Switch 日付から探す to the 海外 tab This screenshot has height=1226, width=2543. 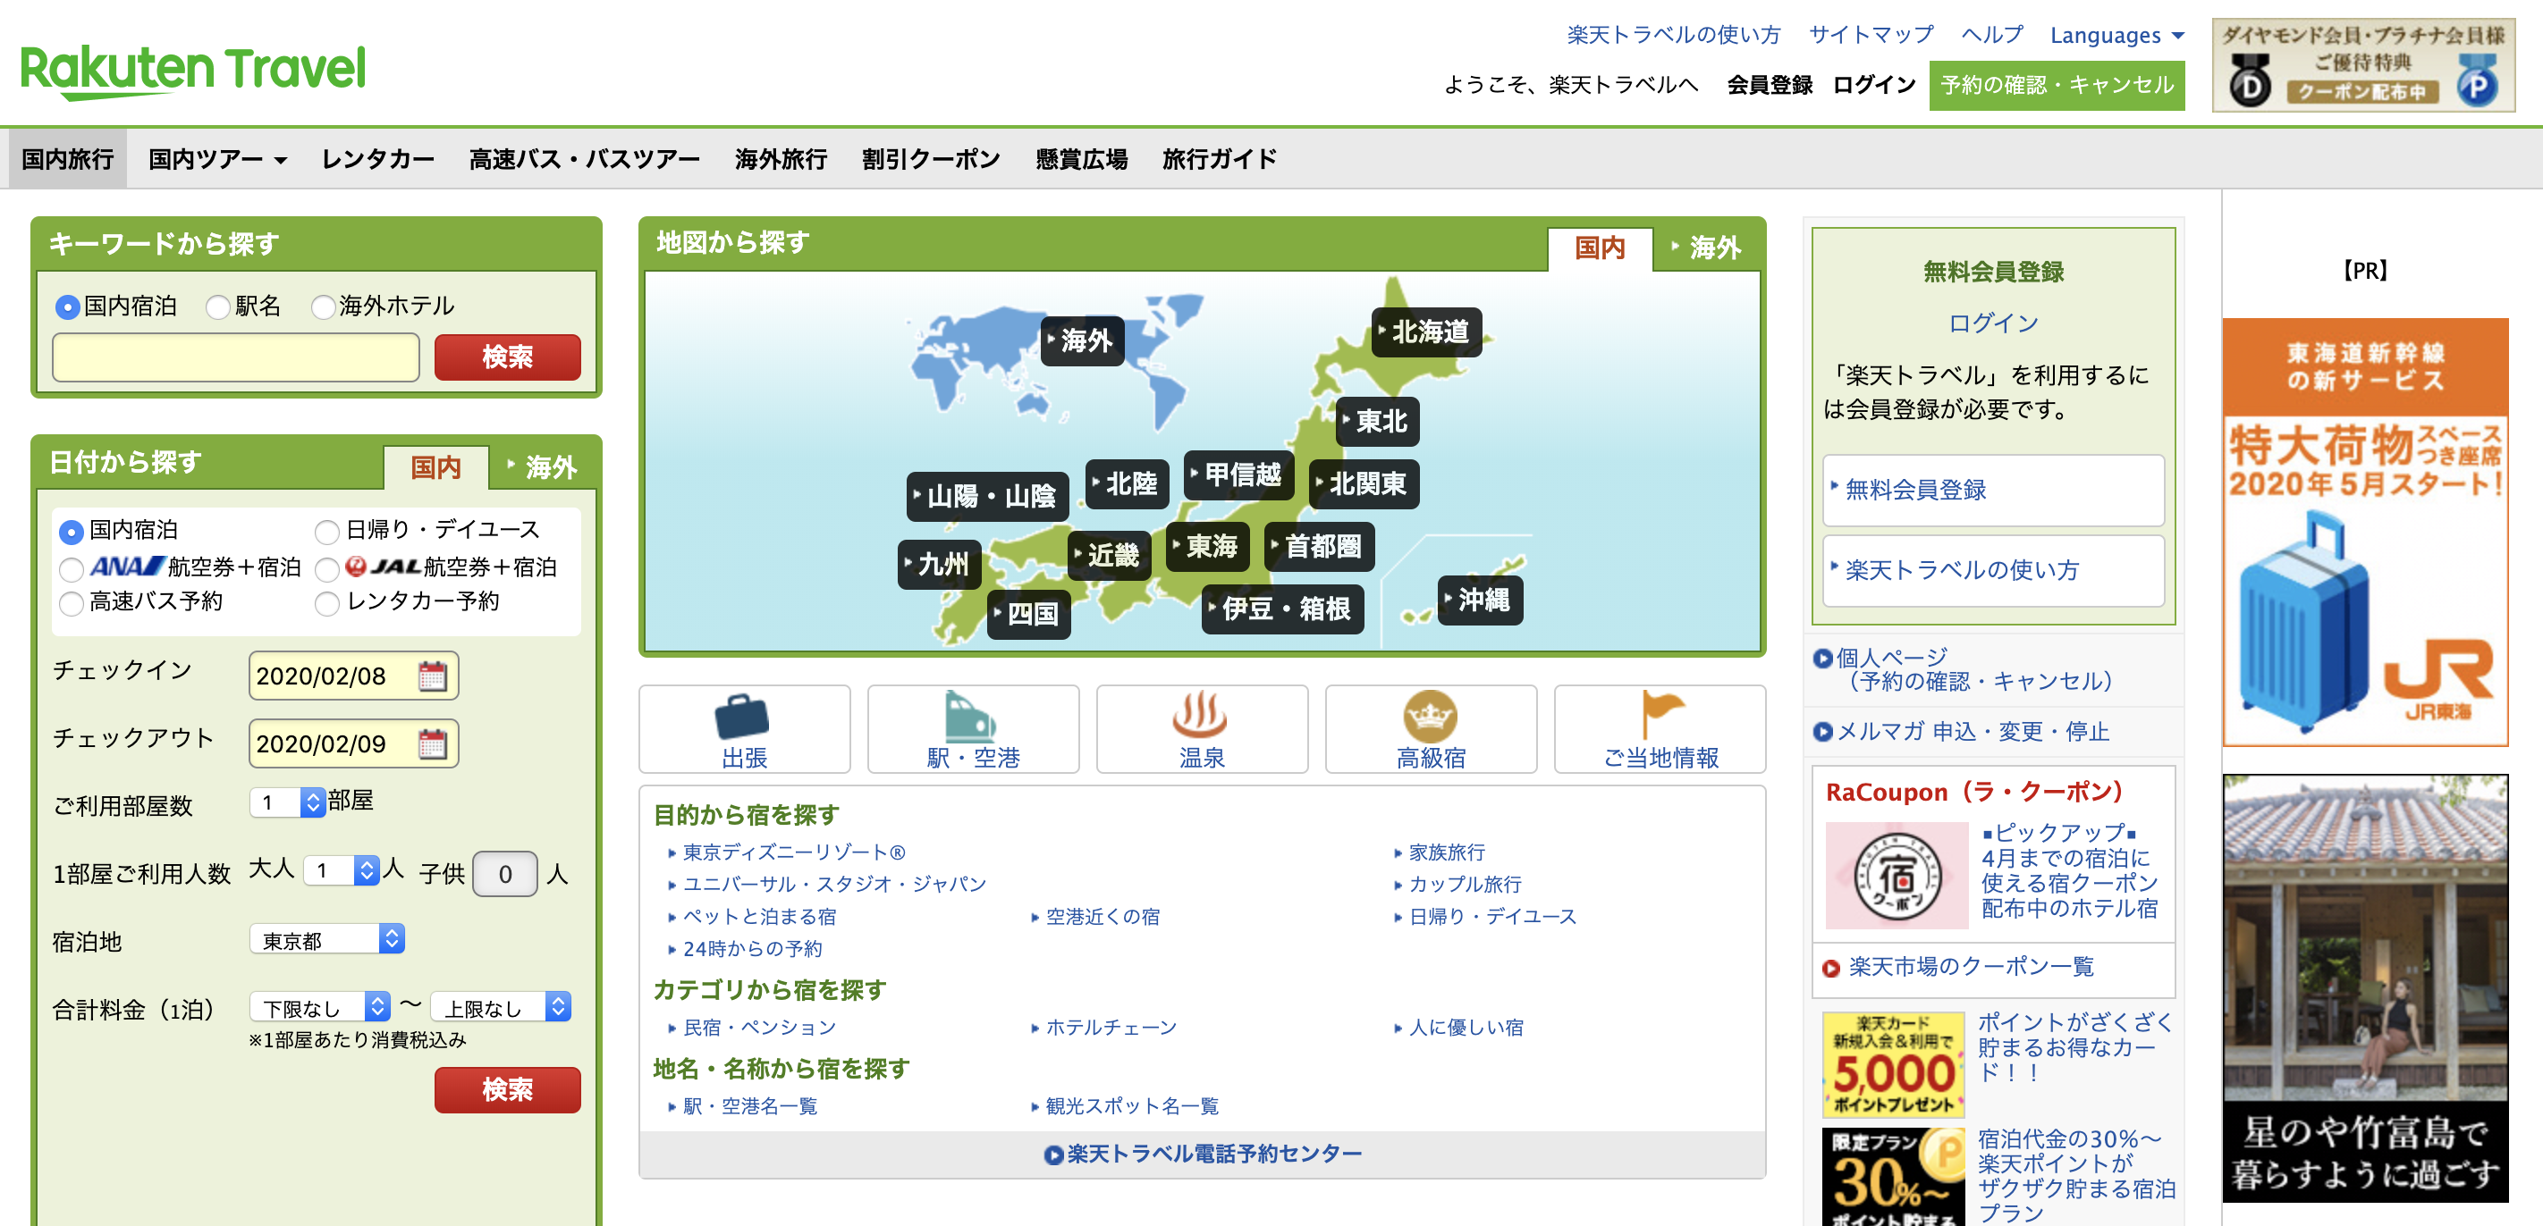click(x=542, y=466)
